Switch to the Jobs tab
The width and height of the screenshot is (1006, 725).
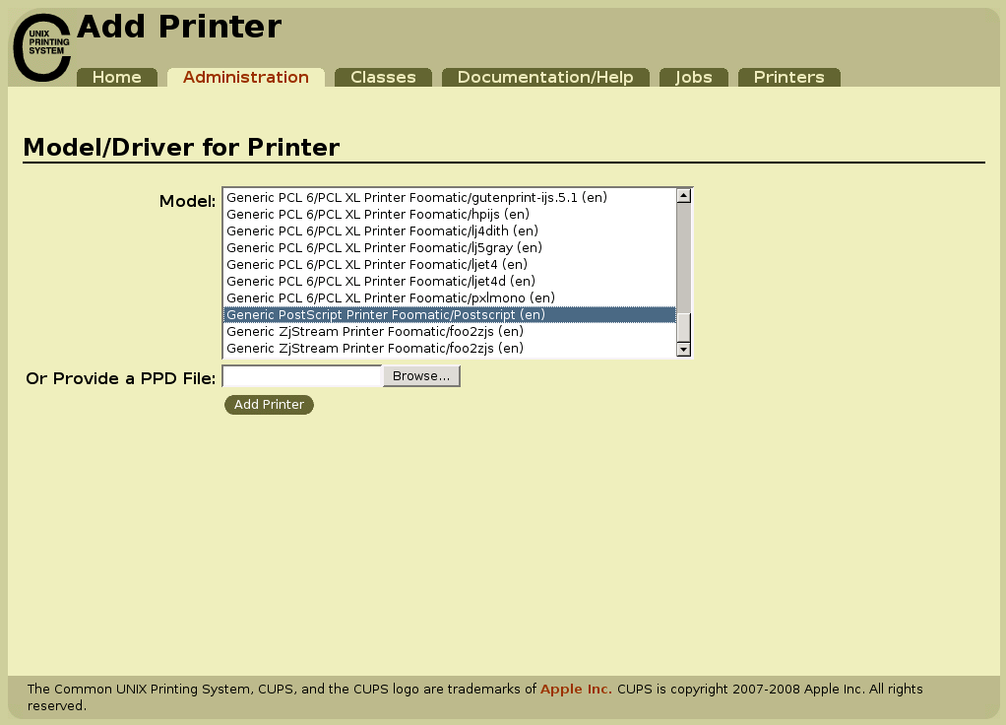pyautogui.click(x=693, y=76)
